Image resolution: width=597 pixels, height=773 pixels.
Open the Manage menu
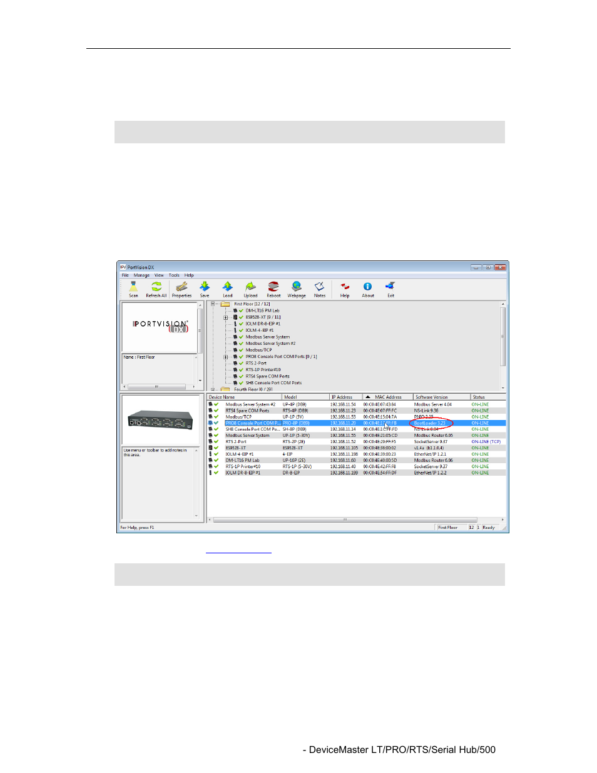tap(141, 275)
